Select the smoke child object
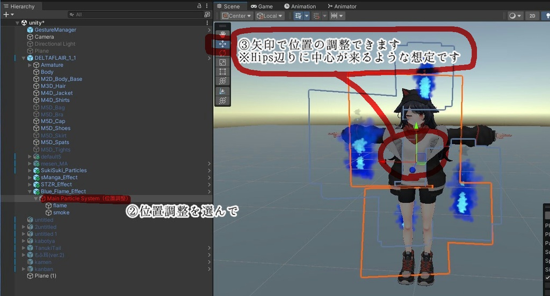 61,213
